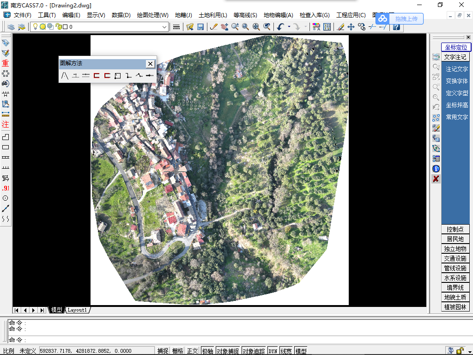Toggle 正交 ortho mode in status bar
The width and height of the screenshot is (473, 355).
click(x=193, y=351)
